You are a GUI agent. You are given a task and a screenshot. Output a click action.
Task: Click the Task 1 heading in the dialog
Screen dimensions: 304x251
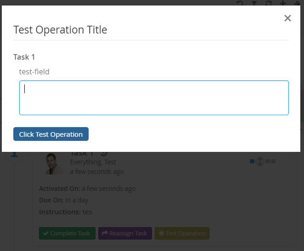click(x=24, y=57)
